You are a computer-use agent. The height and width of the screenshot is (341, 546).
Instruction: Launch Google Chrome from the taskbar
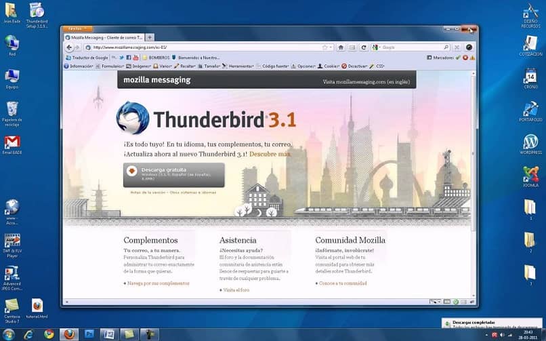click(49, 334)
